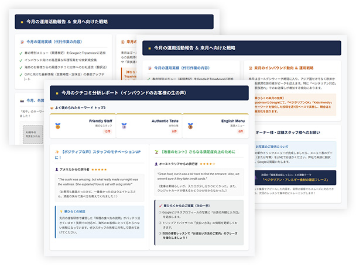
Task: Click calendar icon beside 来月のインバウンド動向 heading
Action: (x=250, y=68)
